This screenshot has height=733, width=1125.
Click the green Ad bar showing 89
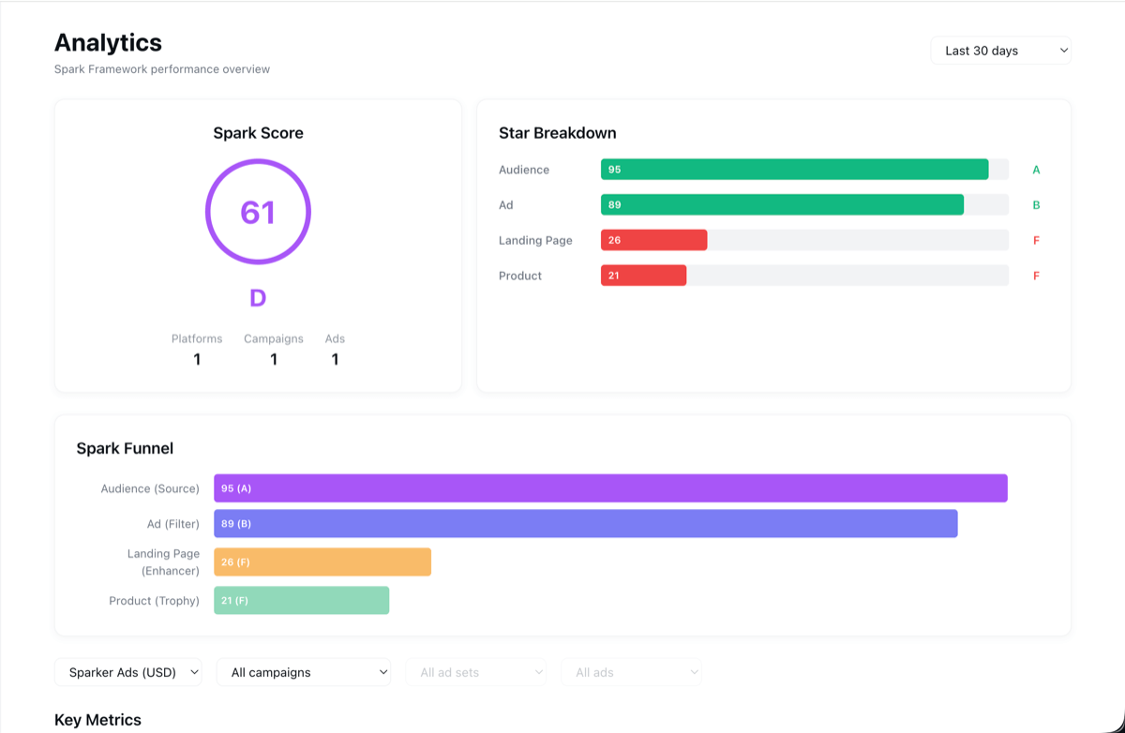[782, 205]
